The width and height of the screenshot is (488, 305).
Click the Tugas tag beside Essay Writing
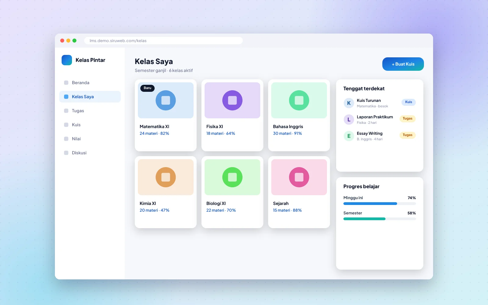(x=407, y=135)
